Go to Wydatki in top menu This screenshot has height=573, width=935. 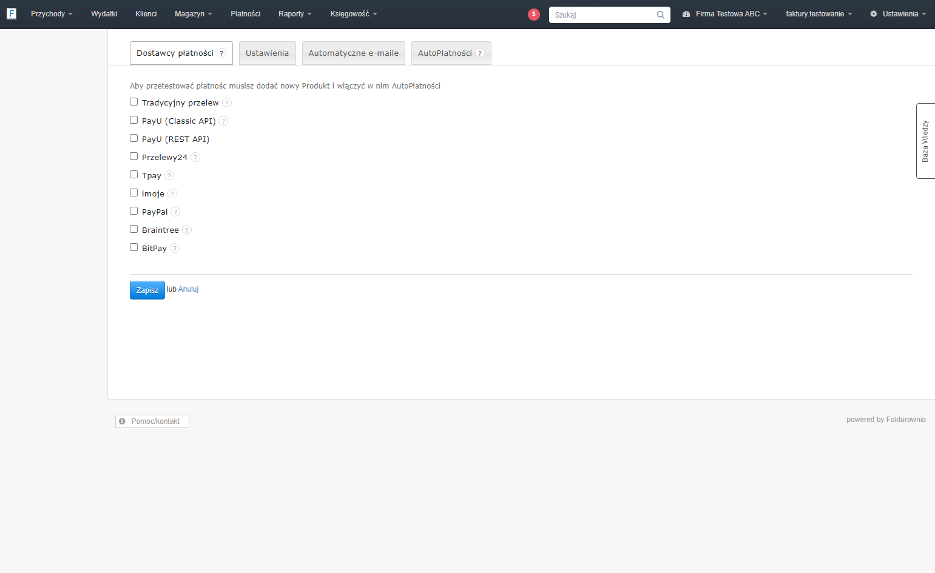pos(104,14)
